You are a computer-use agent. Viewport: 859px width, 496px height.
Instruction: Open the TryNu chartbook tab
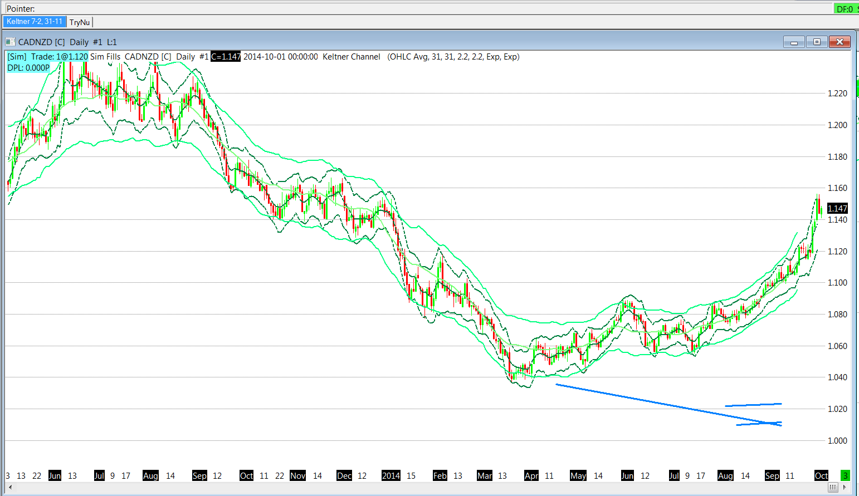pos(80,22)
